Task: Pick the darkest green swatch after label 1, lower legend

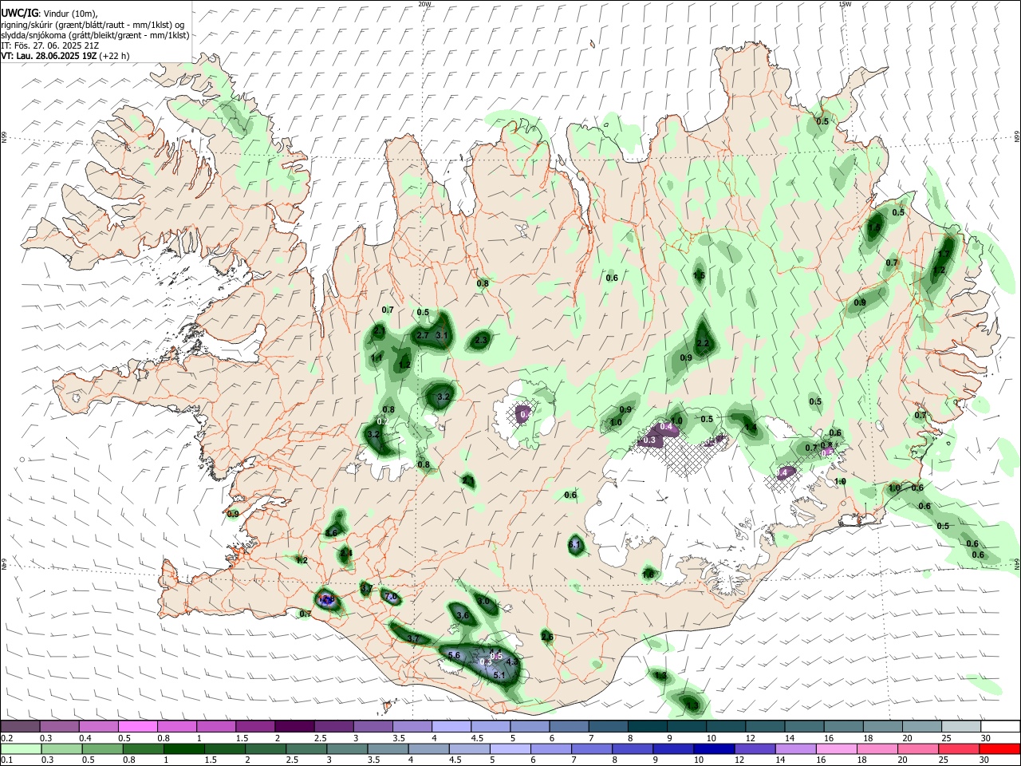Action: click(183, 748)
